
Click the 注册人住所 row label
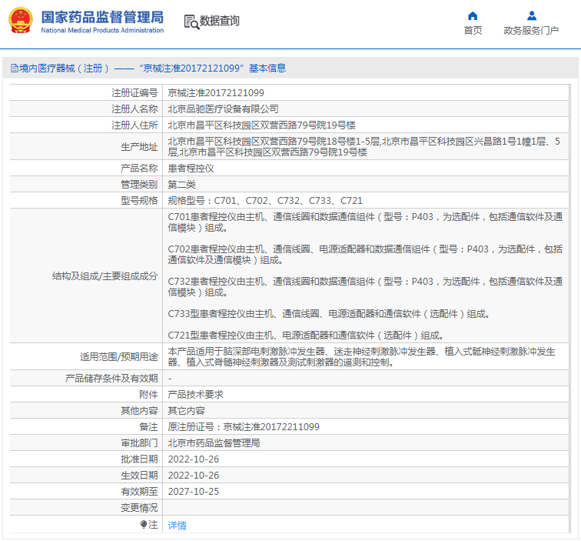134,125
